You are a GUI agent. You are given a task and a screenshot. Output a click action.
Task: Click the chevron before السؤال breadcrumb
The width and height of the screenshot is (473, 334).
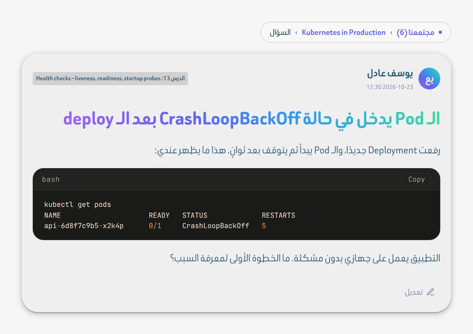(296, 32)
